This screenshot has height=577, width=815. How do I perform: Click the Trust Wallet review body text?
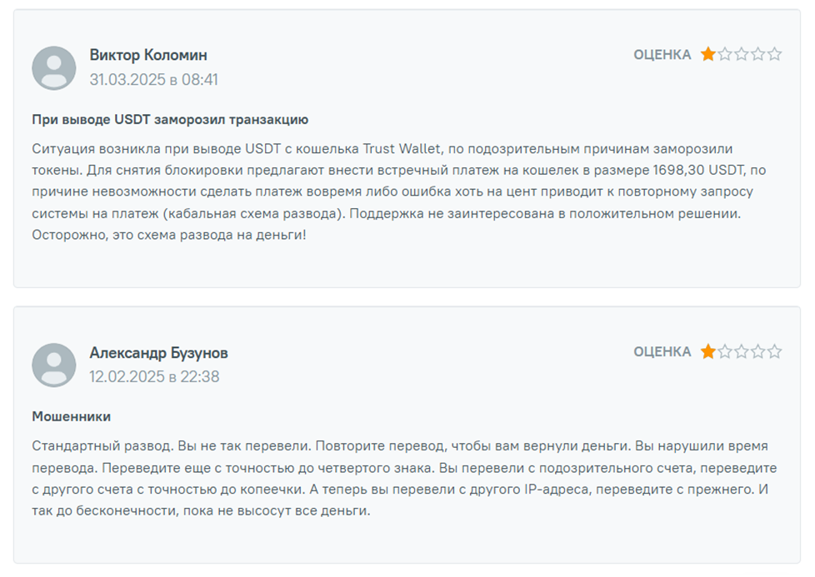tap(398, 192)
